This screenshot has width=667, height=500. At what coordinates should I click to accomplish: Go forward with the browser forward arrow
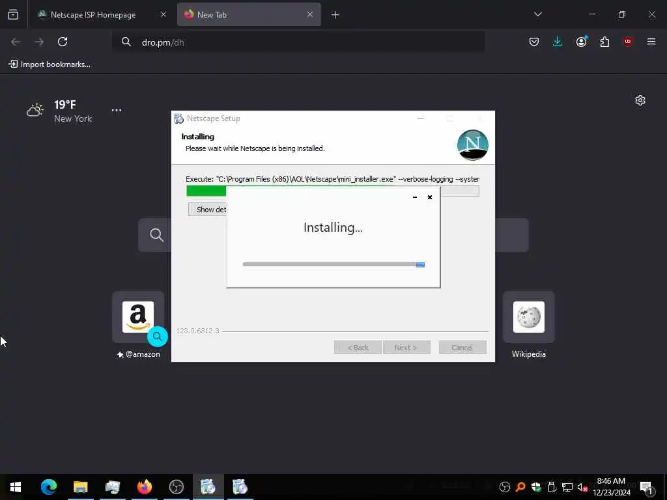coord(39,42)
